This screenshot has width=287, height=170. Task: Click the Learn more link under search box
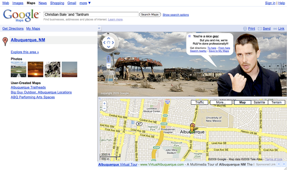point(115,19)
